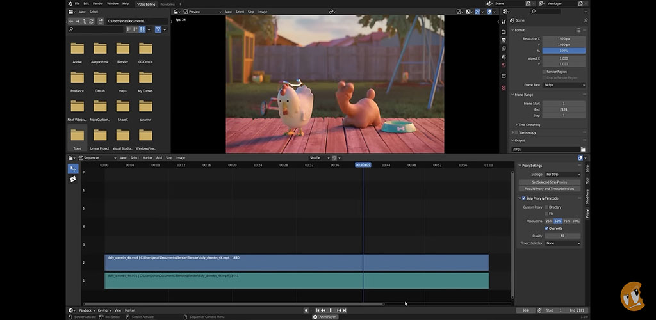Create a new folder in the file browser
656x320 pixels.
click(101, 21)
